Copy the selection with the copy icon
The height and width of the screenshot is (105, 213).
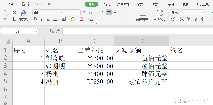14,19
